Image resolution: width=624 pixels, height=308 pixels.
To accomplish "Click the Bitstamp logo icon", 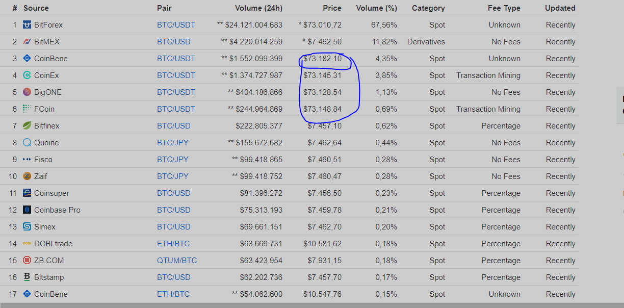I will [x=27, y=277].
